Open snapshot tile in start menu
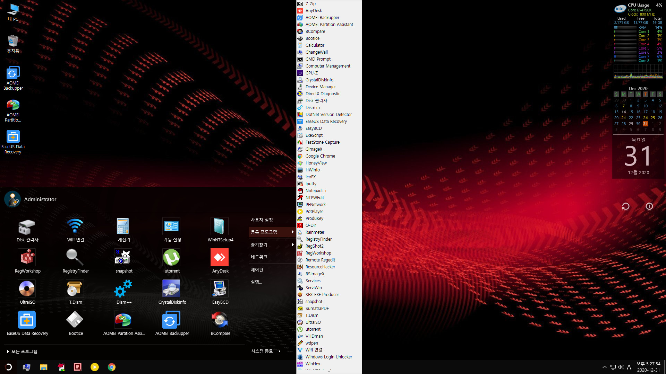 (123, 261)
